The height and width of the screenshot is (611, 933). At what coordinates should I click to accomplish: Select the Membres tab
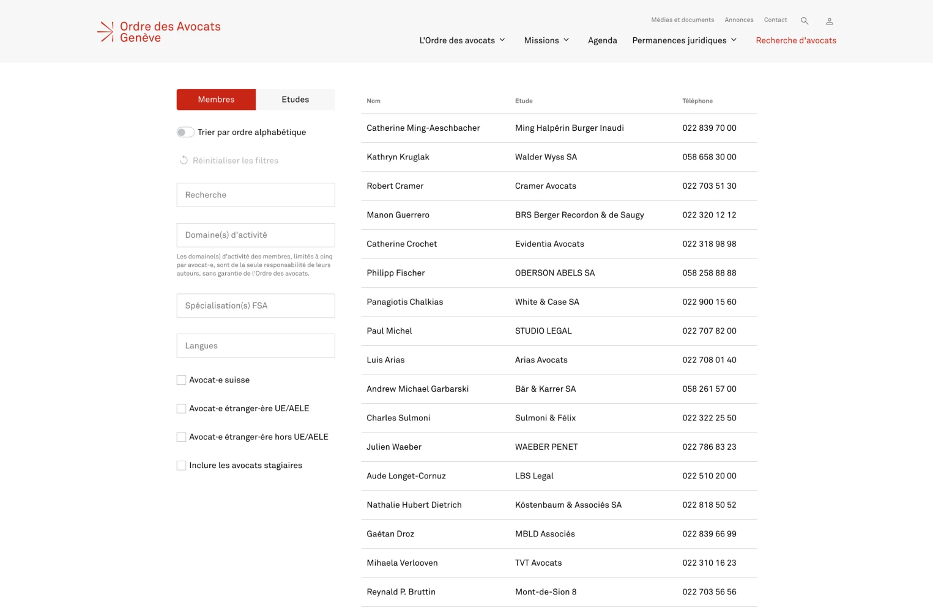tap(216, 100)
